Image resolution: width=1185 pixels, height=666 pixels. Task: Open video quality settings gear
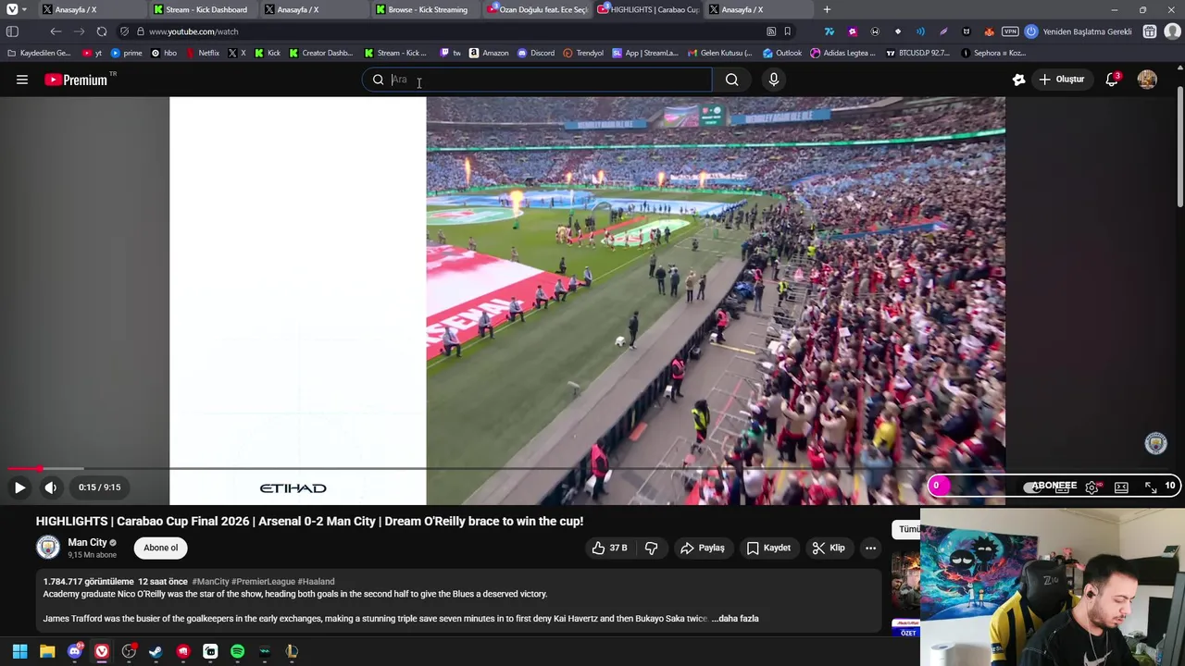(1092, 487)
